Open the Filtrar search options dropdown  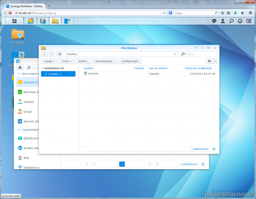183,54
